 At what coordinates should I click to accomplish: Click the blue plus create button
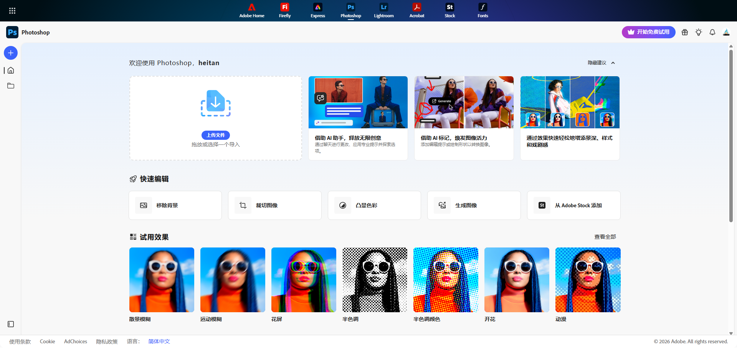pyautogui.click(x=11, y=53)
